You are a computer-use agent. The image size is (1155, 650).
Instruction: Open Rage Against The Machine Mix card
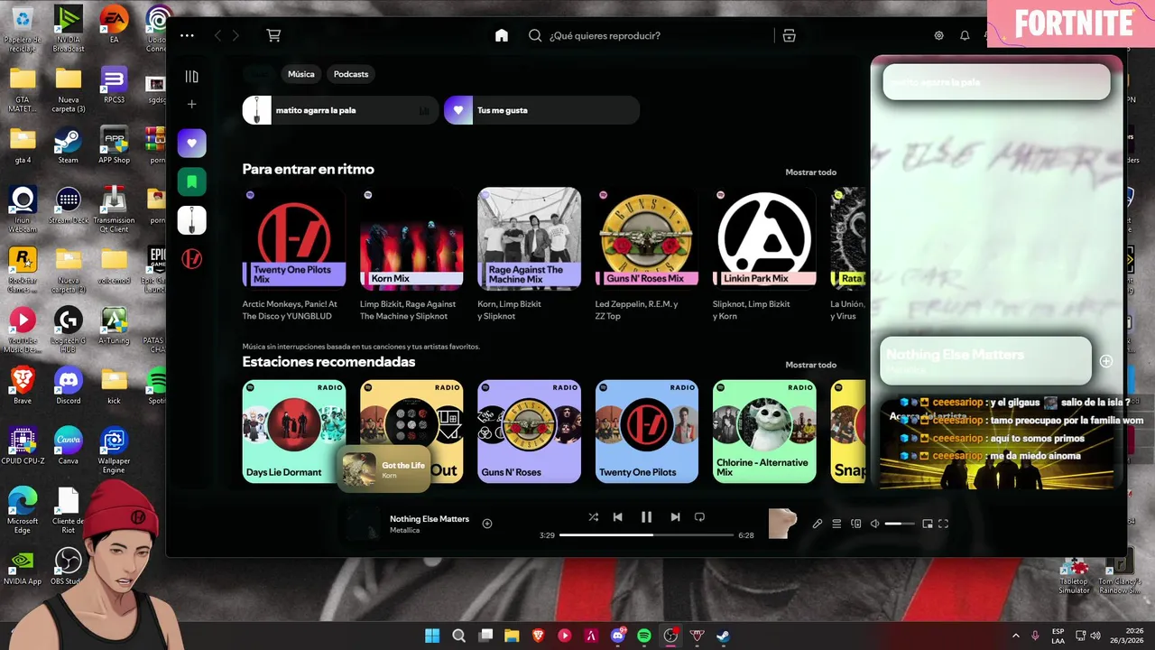[529, 255]
